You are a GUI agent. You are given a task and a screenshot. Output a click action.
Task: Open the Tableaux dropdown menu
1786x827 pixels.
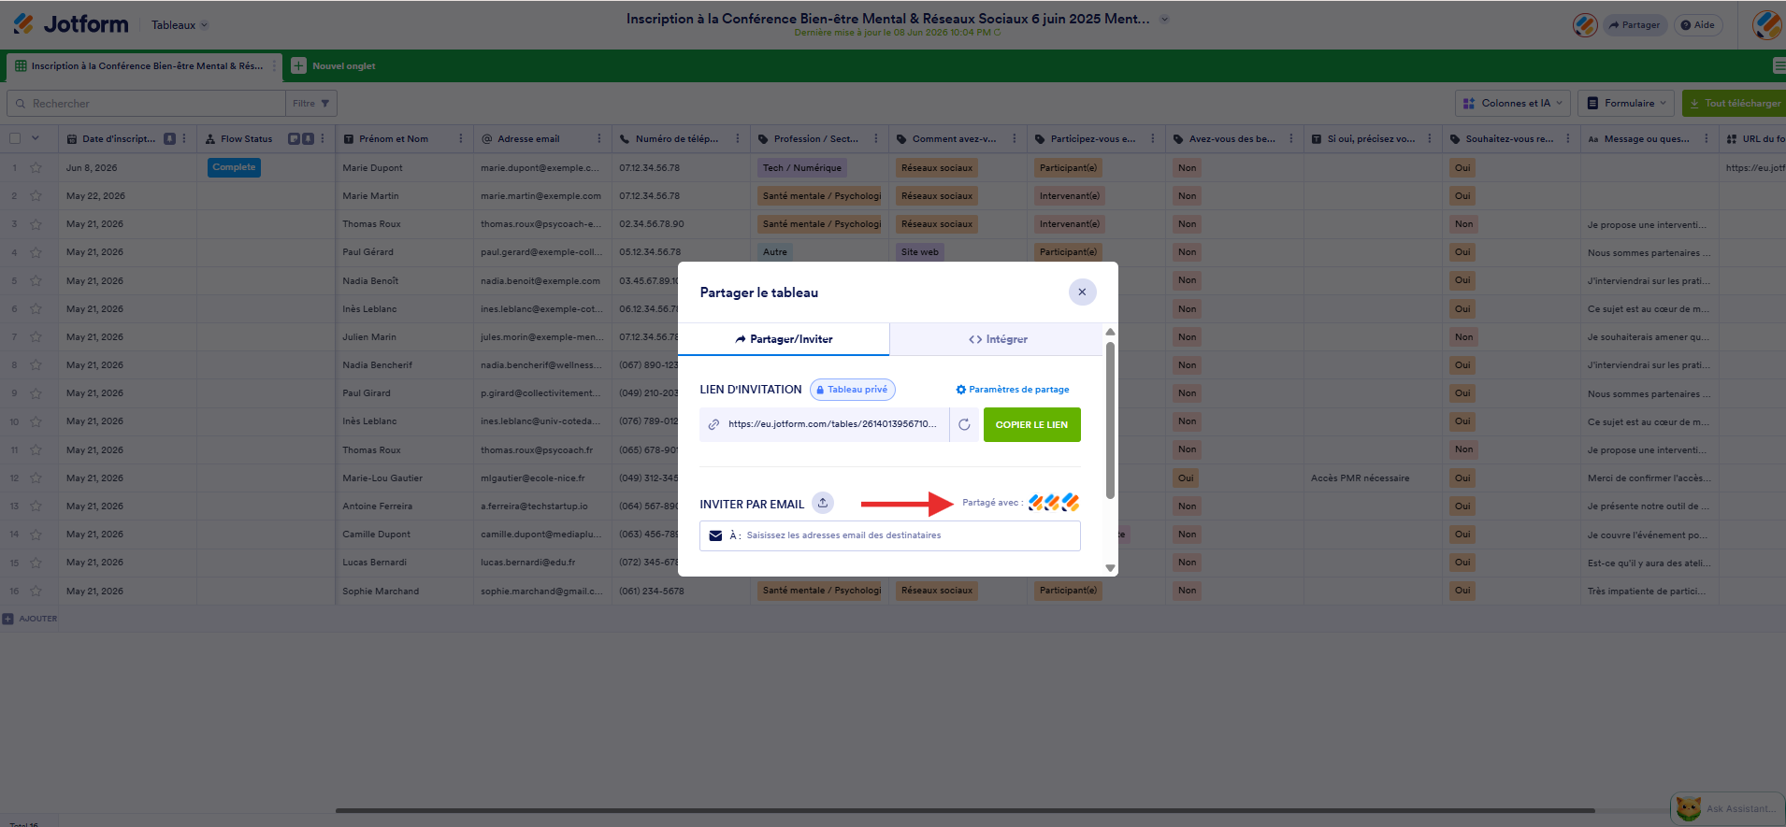point(180,25)
